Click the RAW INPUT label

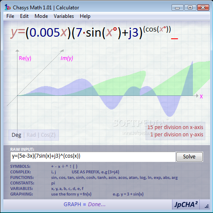(x=22, y=149)
